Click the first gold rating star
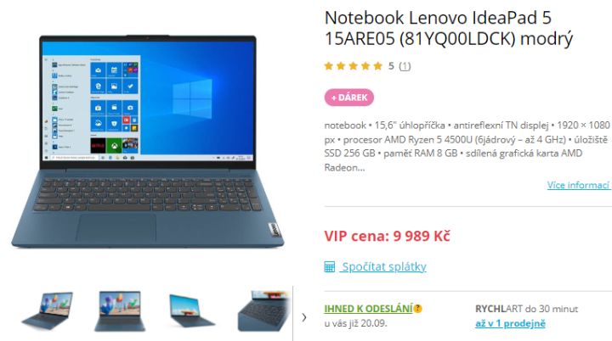 329,66
